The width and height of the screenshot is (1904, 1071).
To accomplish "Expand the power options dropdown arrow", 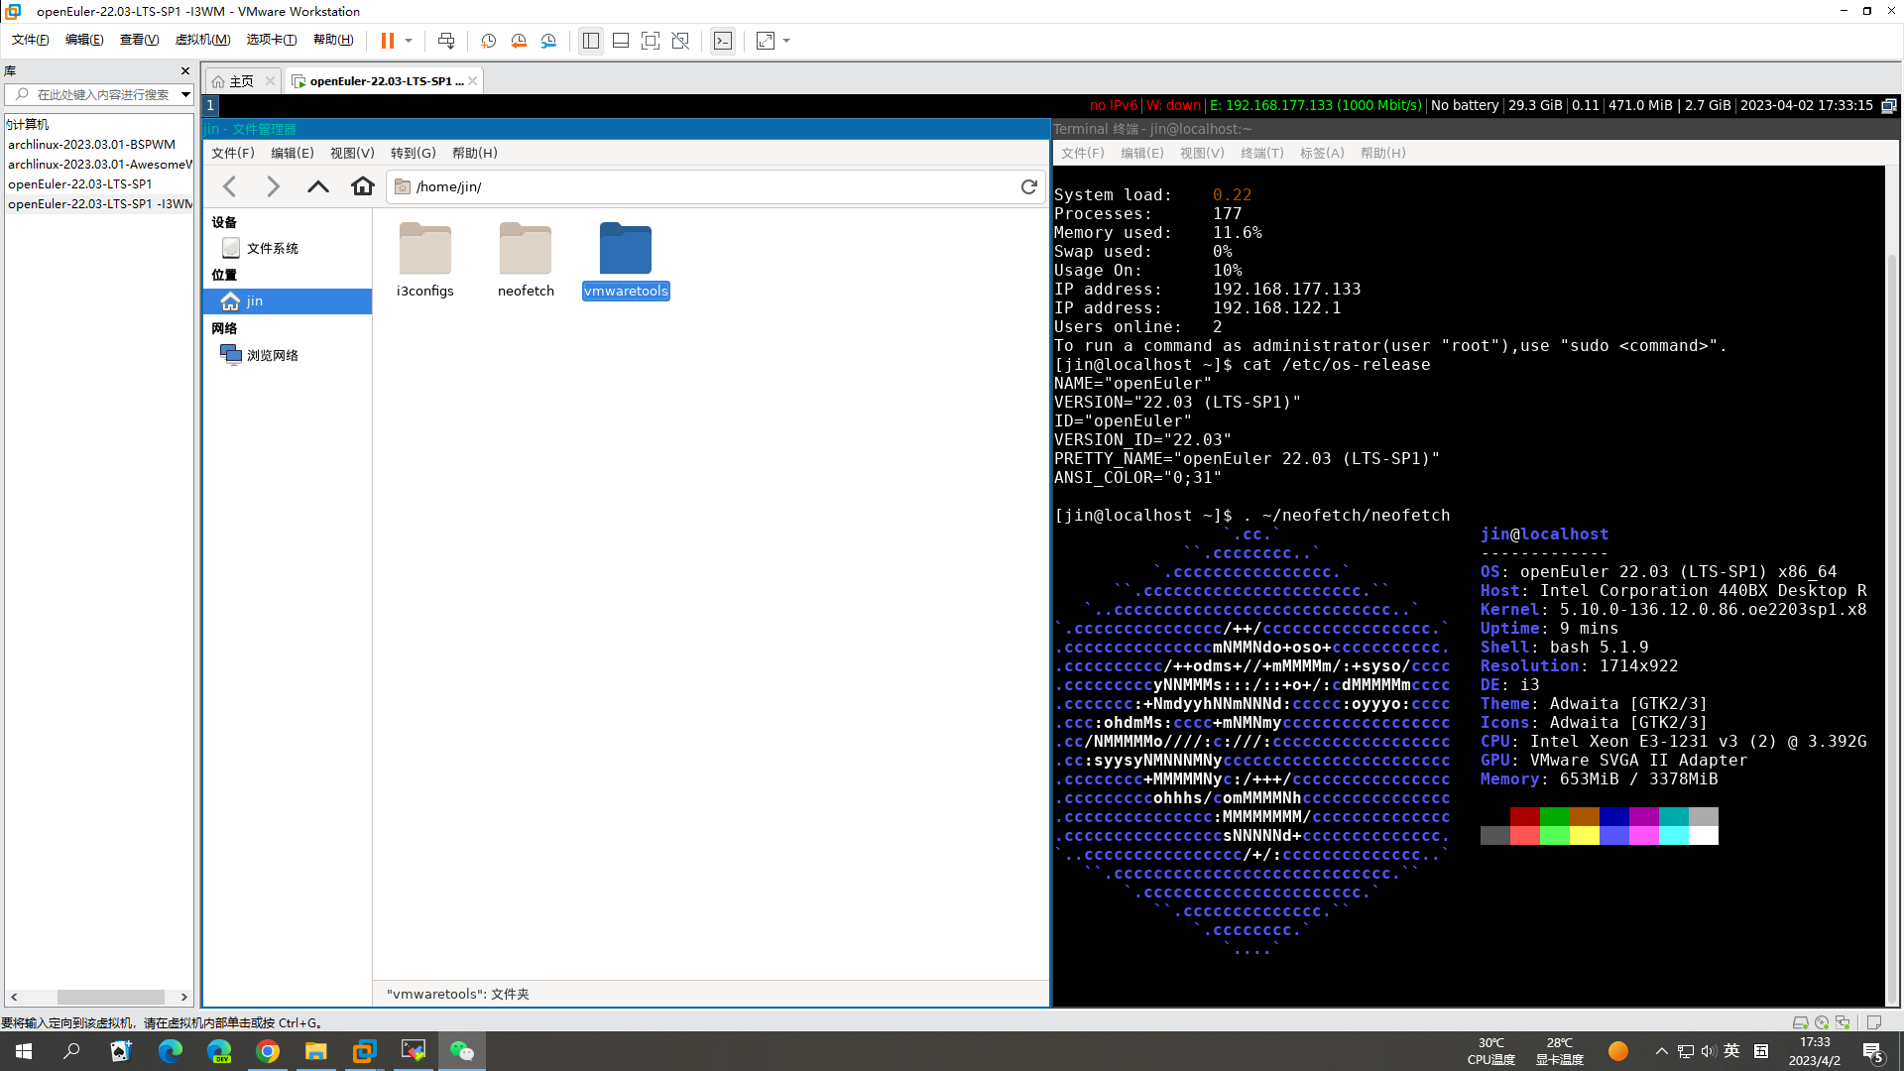I will coord(409,41).
